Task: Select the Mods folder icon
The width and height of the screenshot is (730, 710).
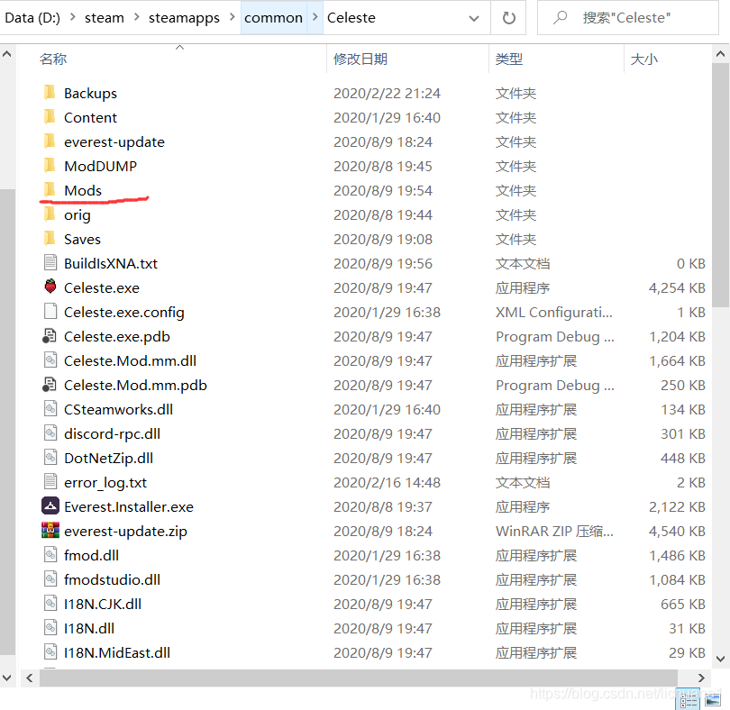Action: click(x=50, y=190)
